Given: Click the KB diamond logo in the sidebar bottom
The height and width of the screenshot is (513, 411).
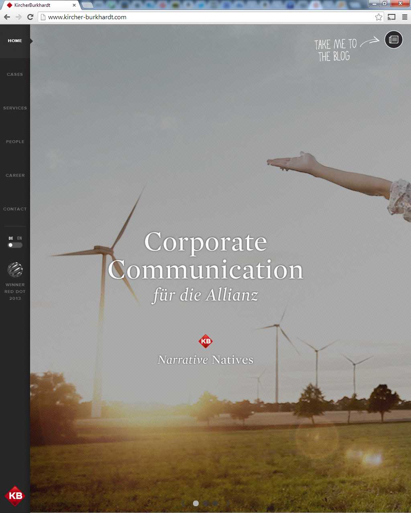Looking at the screenshot, I should [15, 496].
